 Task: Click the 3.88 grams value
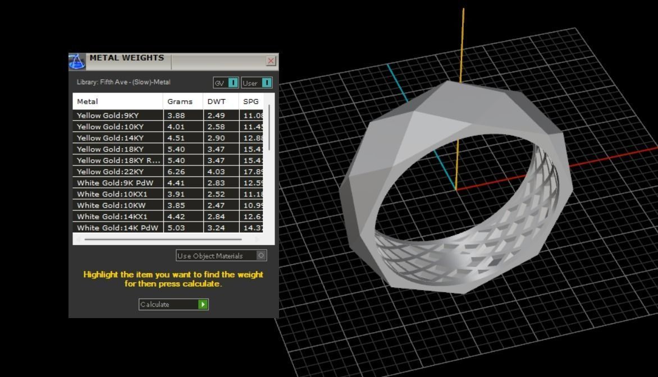pyautogui.click(x=176, y=116)
